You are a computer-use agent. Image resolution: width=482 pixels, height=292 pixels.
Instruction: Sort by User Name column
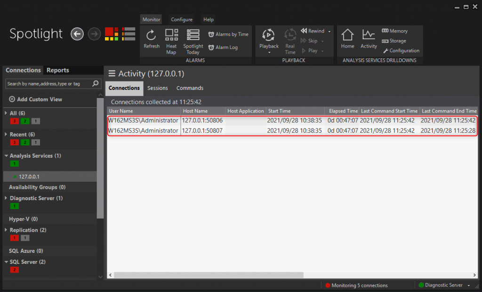coord(144,111)
